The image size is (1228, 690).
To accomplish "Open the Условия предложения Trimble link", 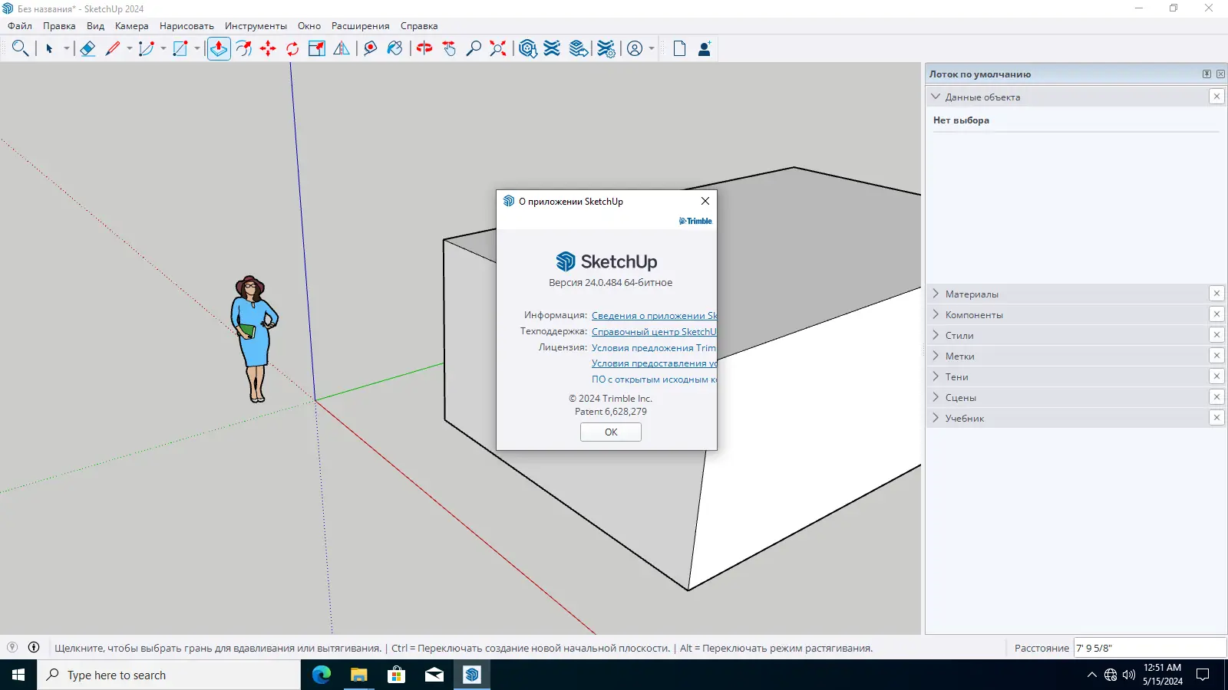I will pos(654,347).
